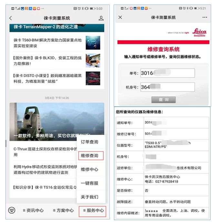Image resolution: width=215 pixels, height=222 pixels.
Task: Select 维修查询 from the popup menu
Action: tap(91, 156)
